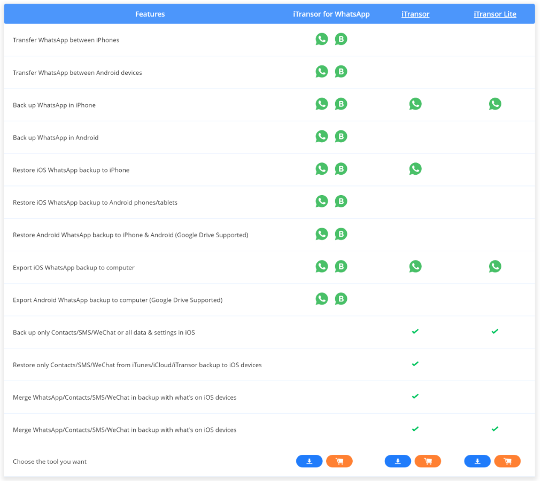
Task: Click iTransor for WhatsApp's WhatsApp icon, Export iOS backup row
Action: coord(321,266)
